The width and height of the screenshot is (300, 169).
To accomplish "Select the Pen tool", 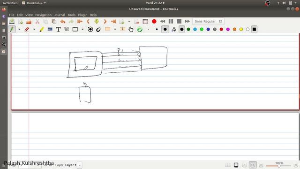I will coord(12,29).
